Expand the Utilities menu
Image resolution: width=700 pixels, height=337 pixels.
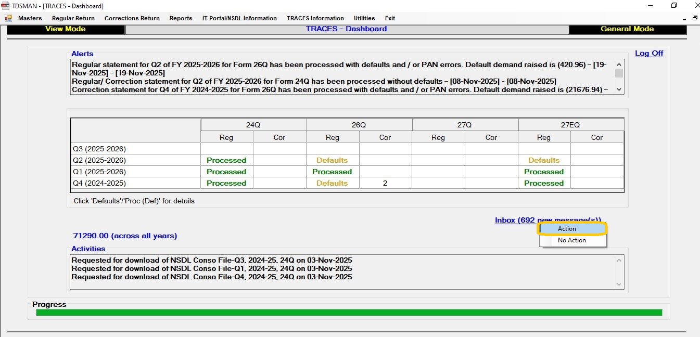click(364, 18)
